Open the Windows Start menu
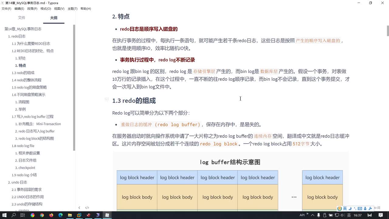This screenshot has height=219, width=389. tap(5, 215)
